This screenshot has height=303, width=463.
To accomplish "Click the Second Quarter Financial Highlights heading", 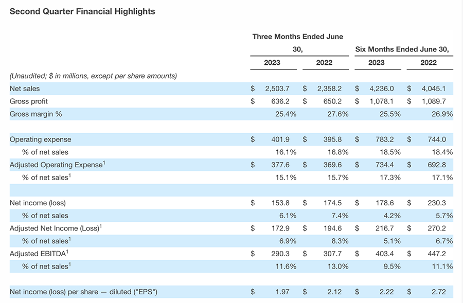I will 82,11.
